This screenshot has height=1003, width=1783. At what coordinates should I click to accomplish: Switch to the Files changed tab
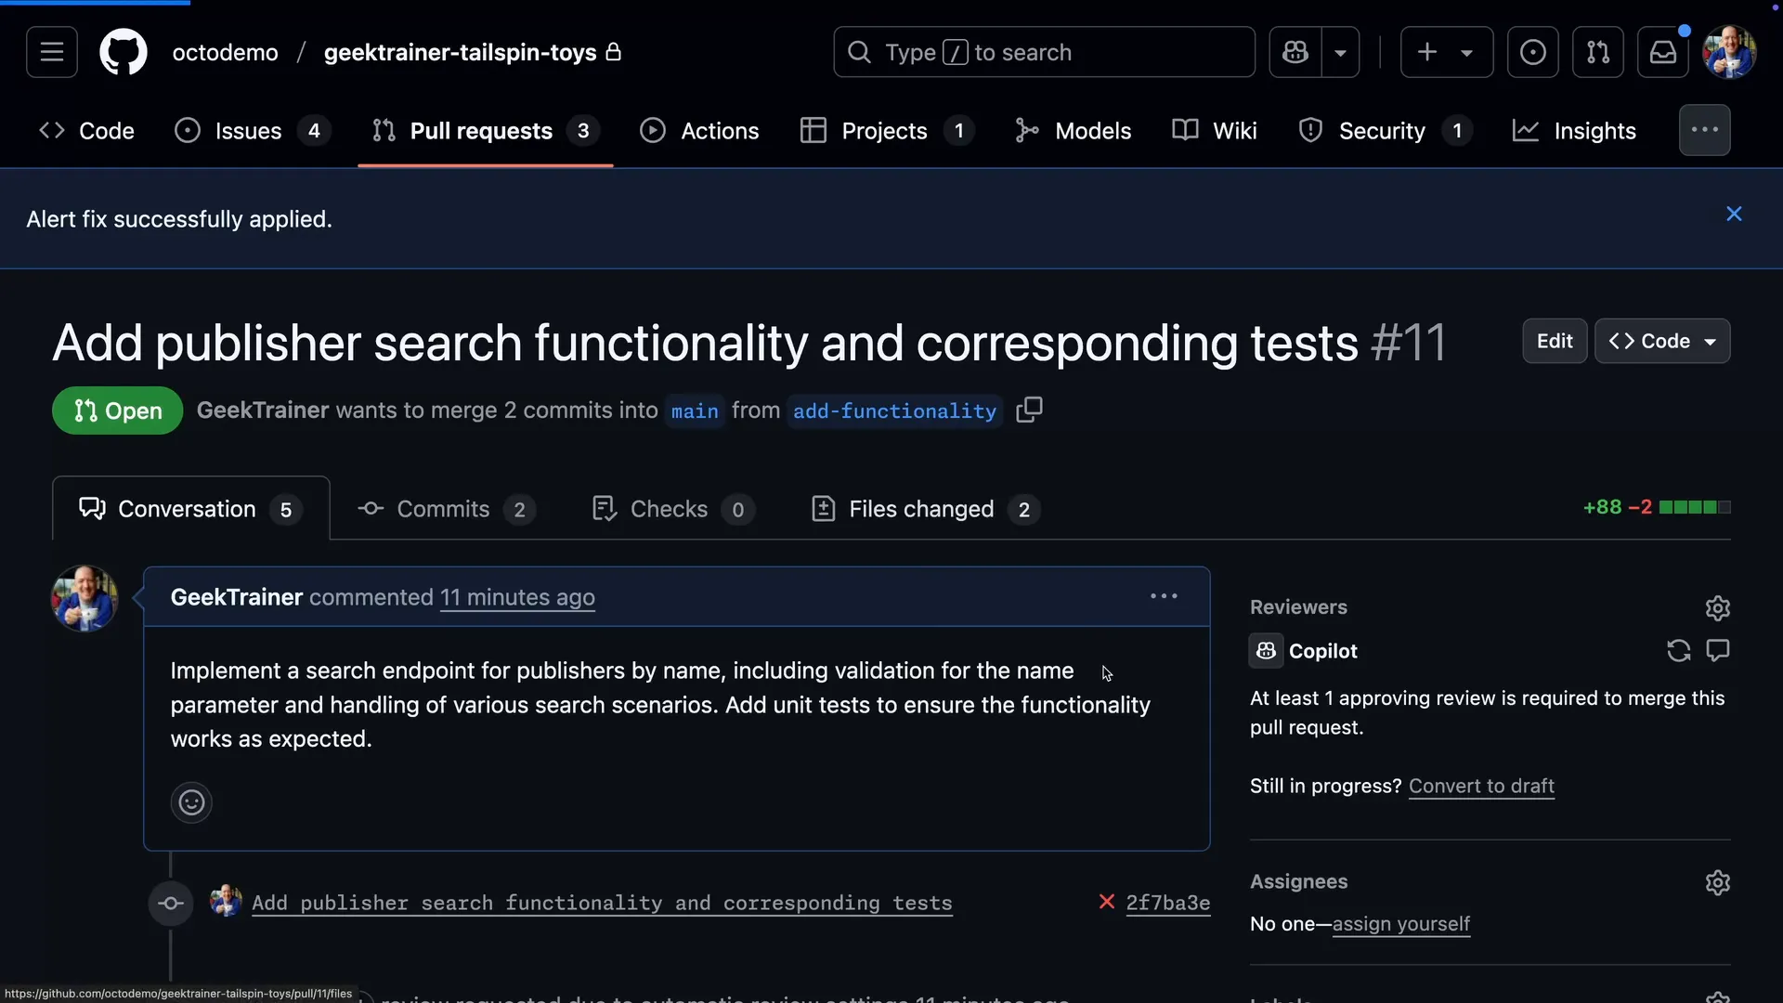coord(925,509)
